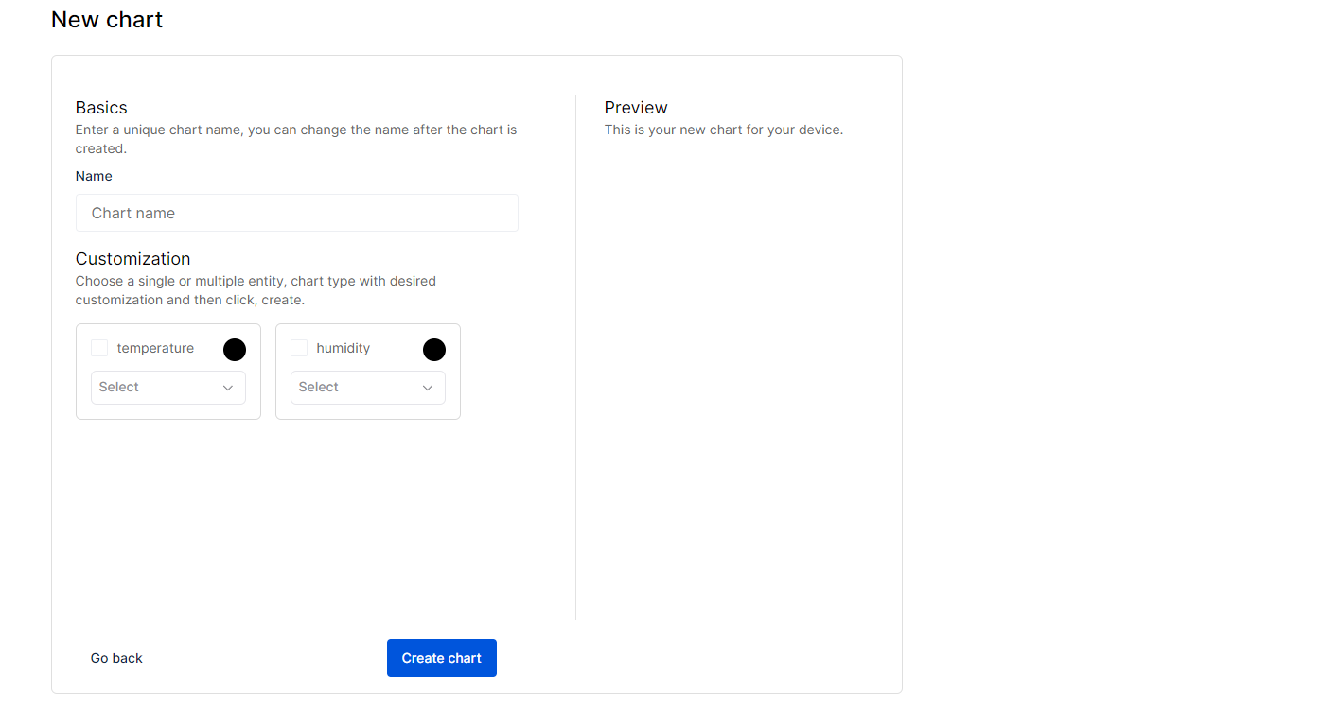Image resolution: width=1322 pixels, height=711 pixels.
Task: Click the Chart name input field
Action: (x=296, y=213)
